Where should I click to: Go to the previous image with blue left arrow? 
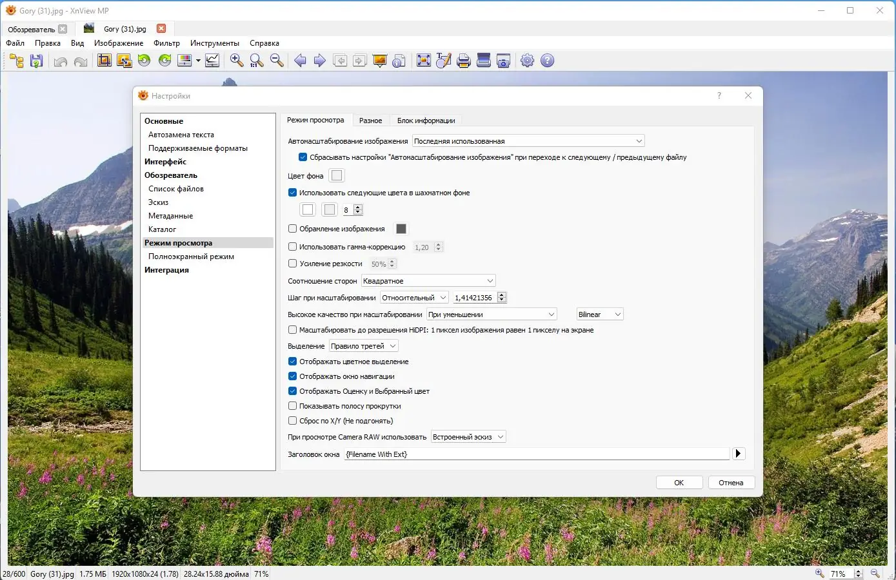coord(300,61)
